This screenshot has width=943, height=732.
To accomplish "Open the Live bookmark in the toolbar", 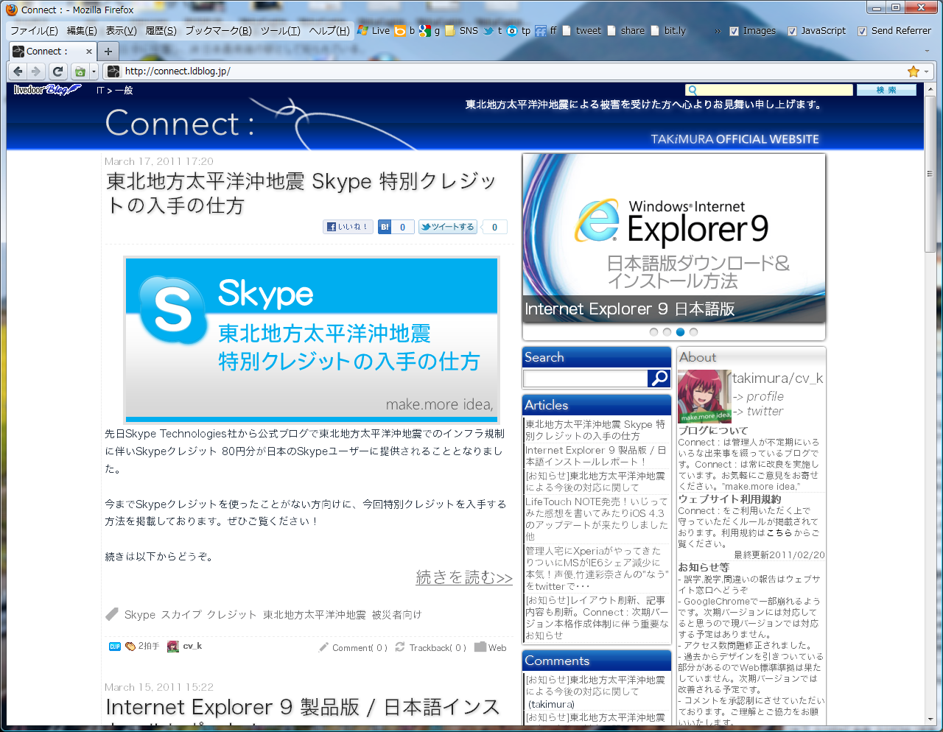I will (374, 31).
